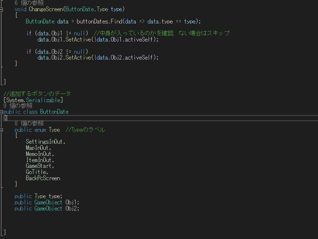Collapse the ChangeScreen method fold marker

pyautogui.click(x=1, y=9)
